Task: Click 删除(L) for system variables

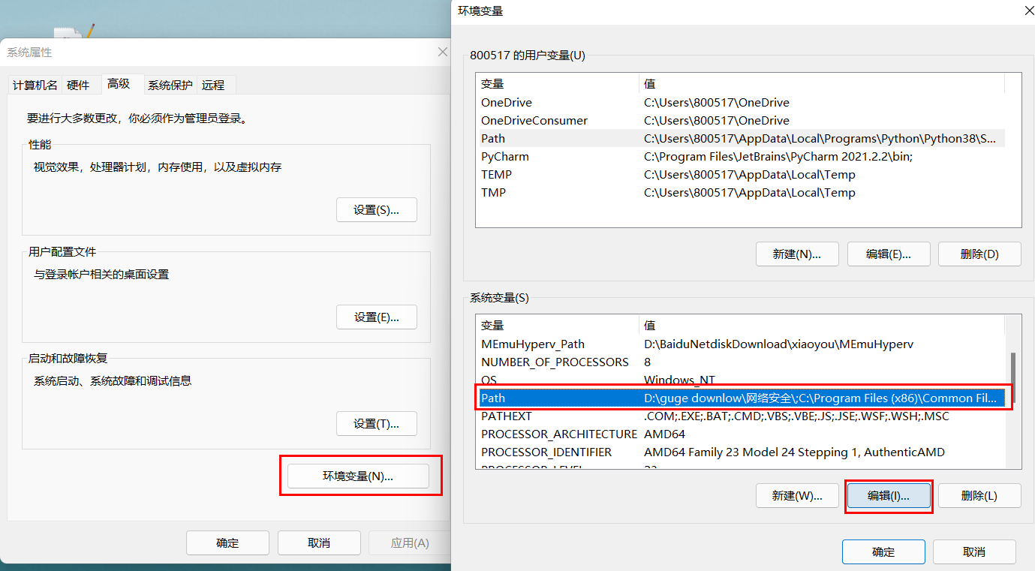Action: (979, 495)
